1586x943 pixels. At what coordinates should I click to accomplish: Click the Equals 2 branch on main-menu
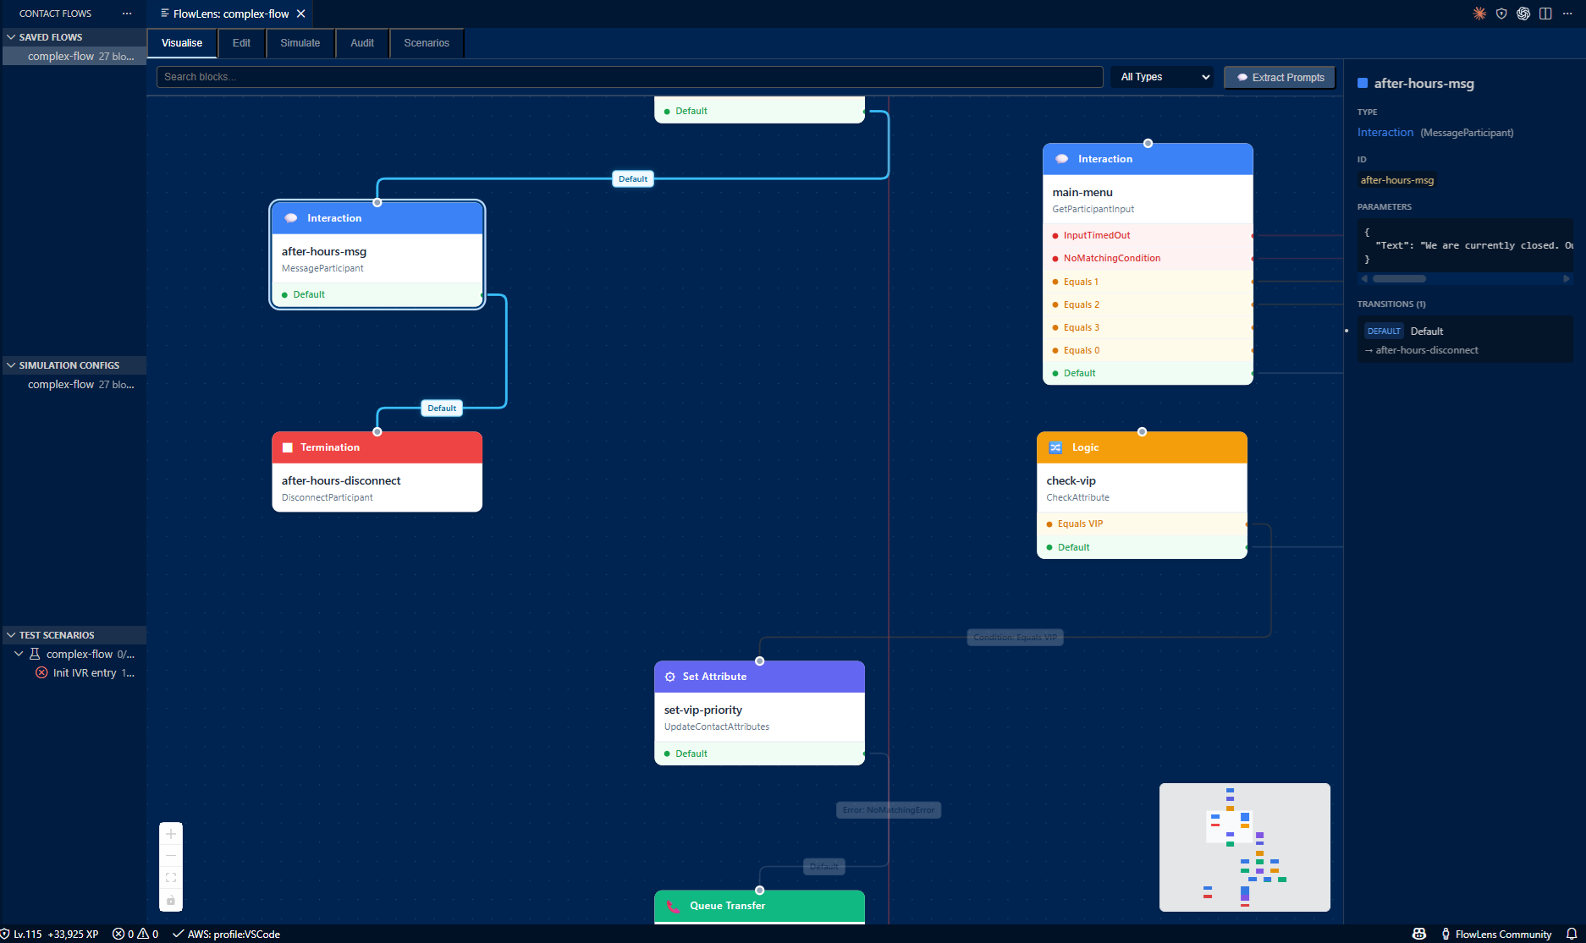click(1148, 304)
